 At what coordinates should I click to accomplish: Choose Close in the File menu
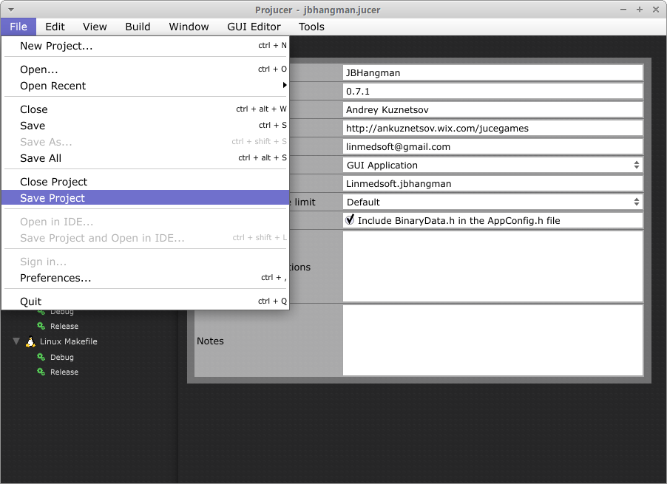tap(146, 109)
